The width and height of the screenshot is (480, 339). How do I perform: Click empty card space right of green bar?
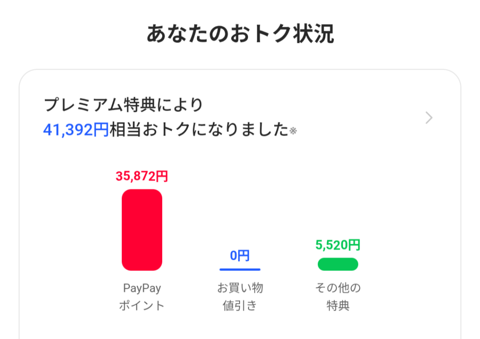click(408, 263)
